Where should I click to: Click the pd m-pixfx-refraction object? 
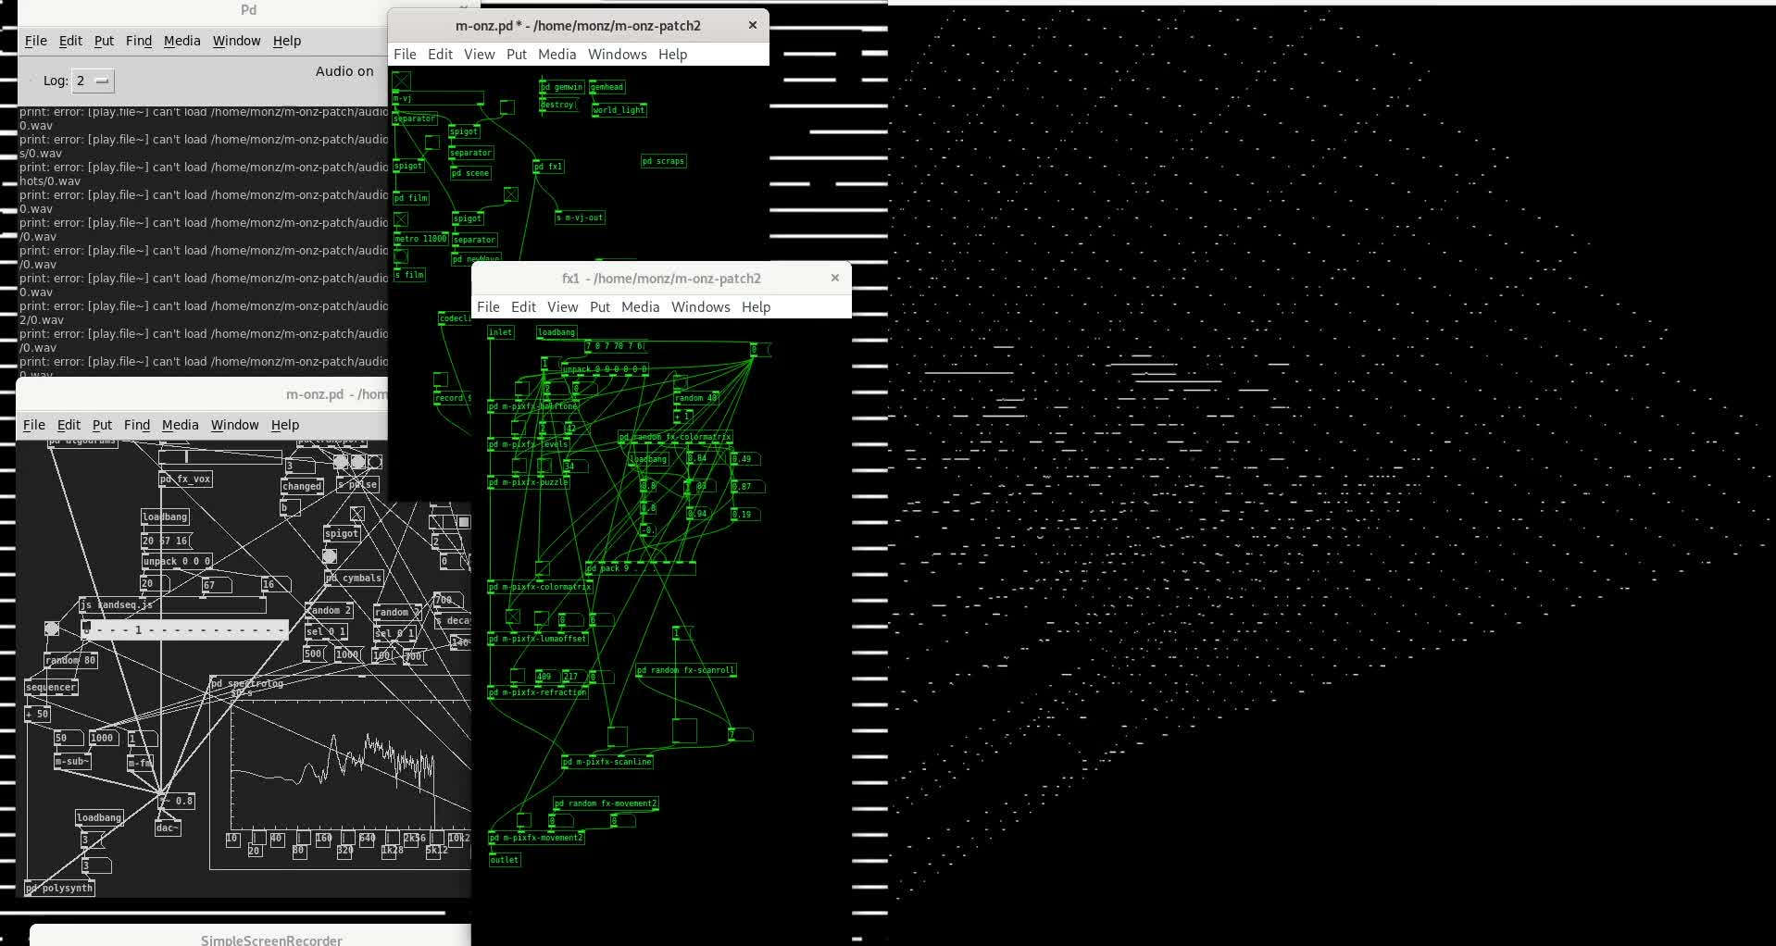point(537,692)
